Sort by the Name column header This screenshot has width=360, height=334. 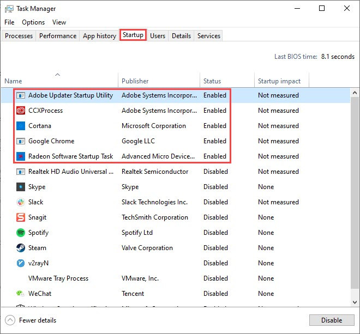59,81
